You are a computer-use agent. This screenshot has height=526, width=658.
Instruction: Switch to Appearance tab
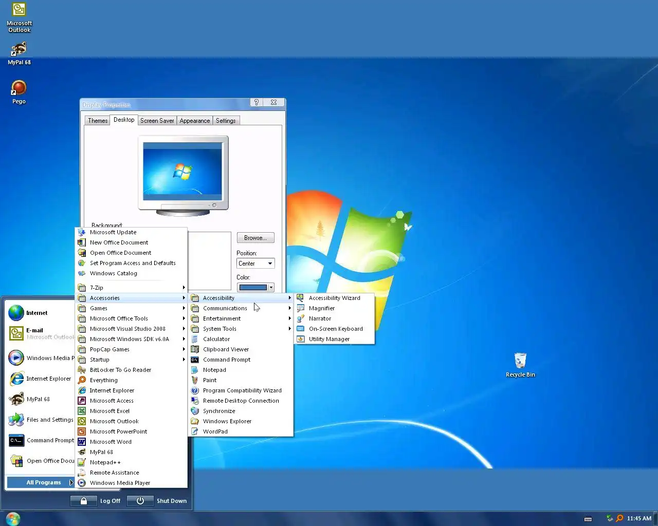[x=195, y=121]
